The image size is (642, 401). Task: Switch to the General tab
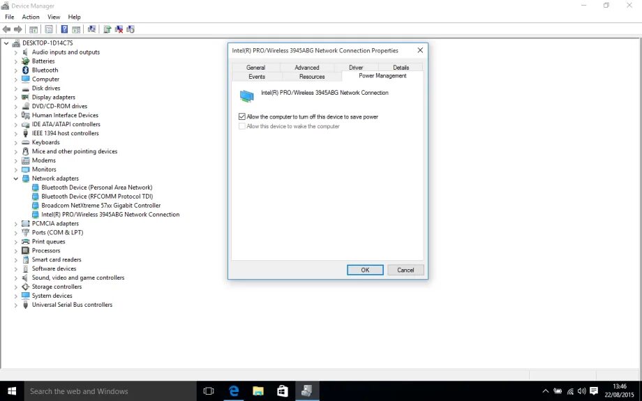(x=256, y=68)
